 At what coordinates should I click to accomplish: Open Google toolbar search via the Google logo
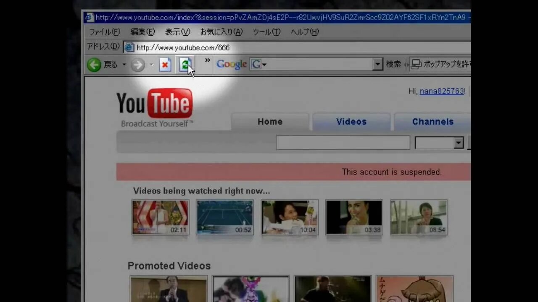tap(231, 64)
